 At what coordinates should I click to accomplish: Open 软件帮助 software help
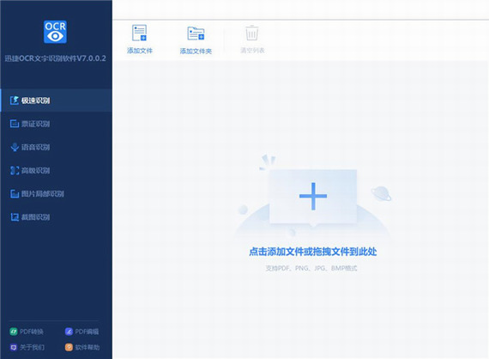pyautogui.click(x=82, y=347)
